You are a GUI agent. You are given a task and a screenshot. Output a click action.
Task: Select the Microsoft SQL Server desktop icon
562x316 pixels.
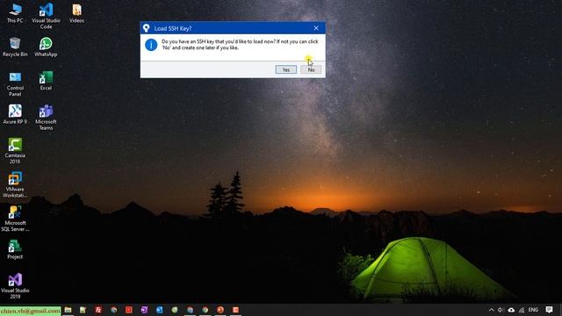coord(15,219)
